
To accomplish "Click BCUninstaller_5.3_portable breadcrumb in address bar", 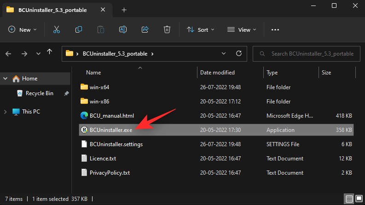I will click(x=115, y=54).
